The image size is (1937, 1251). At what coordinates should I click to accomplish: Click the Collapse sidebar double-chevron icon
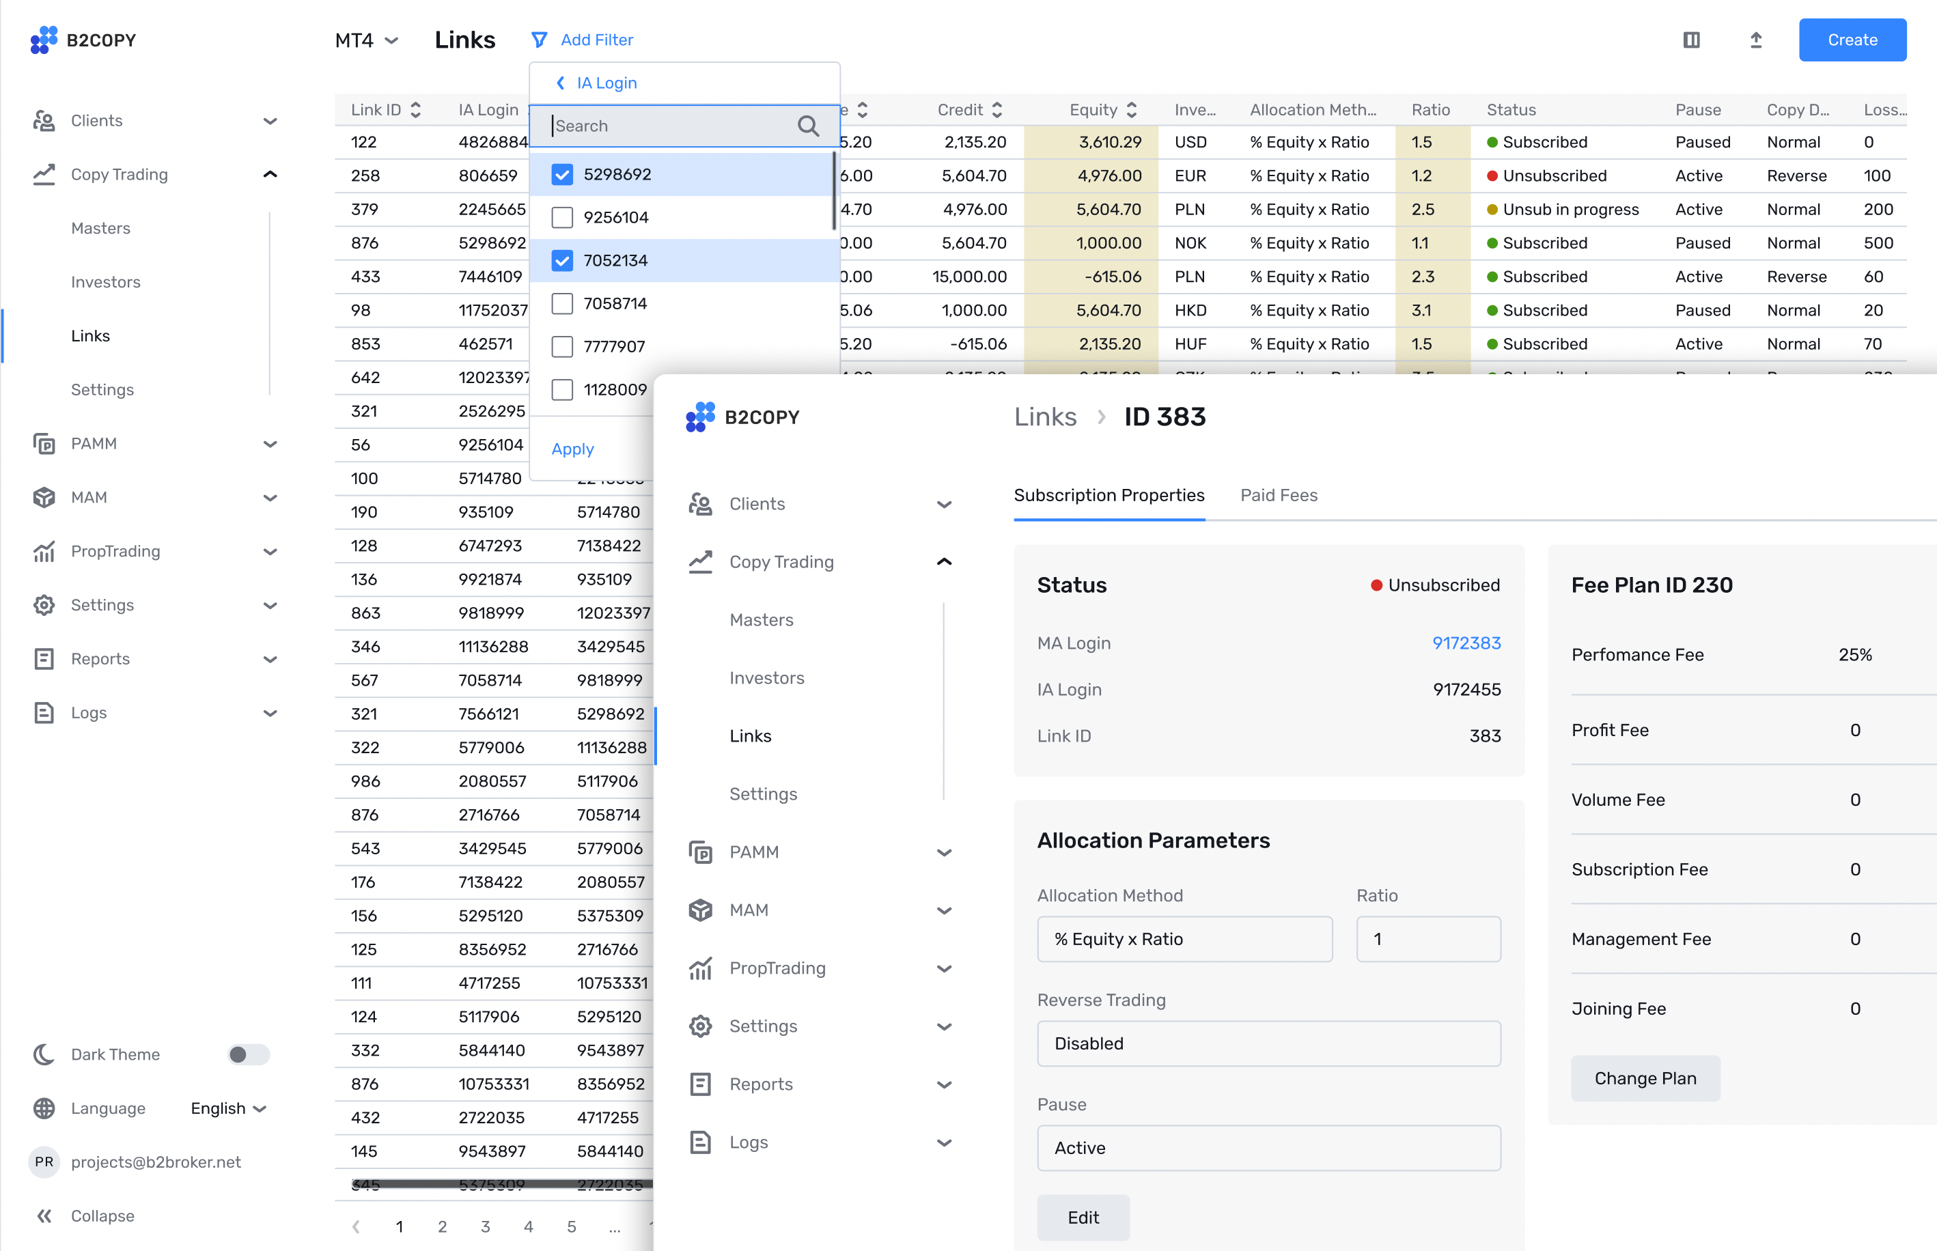(x=44, y=1215)
